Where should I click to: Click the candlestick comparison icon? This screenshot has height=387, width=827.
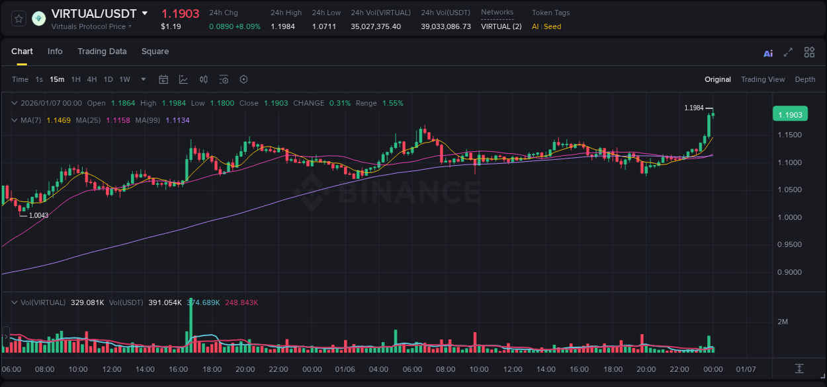[x=204, y=79]
